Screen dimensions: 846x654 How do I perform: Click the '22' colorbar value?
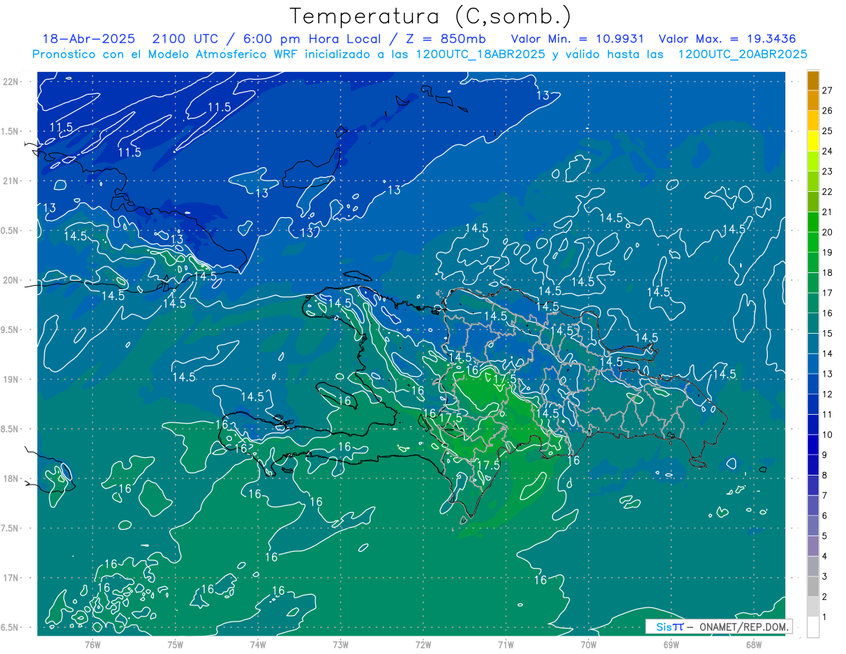click(827, 192)
